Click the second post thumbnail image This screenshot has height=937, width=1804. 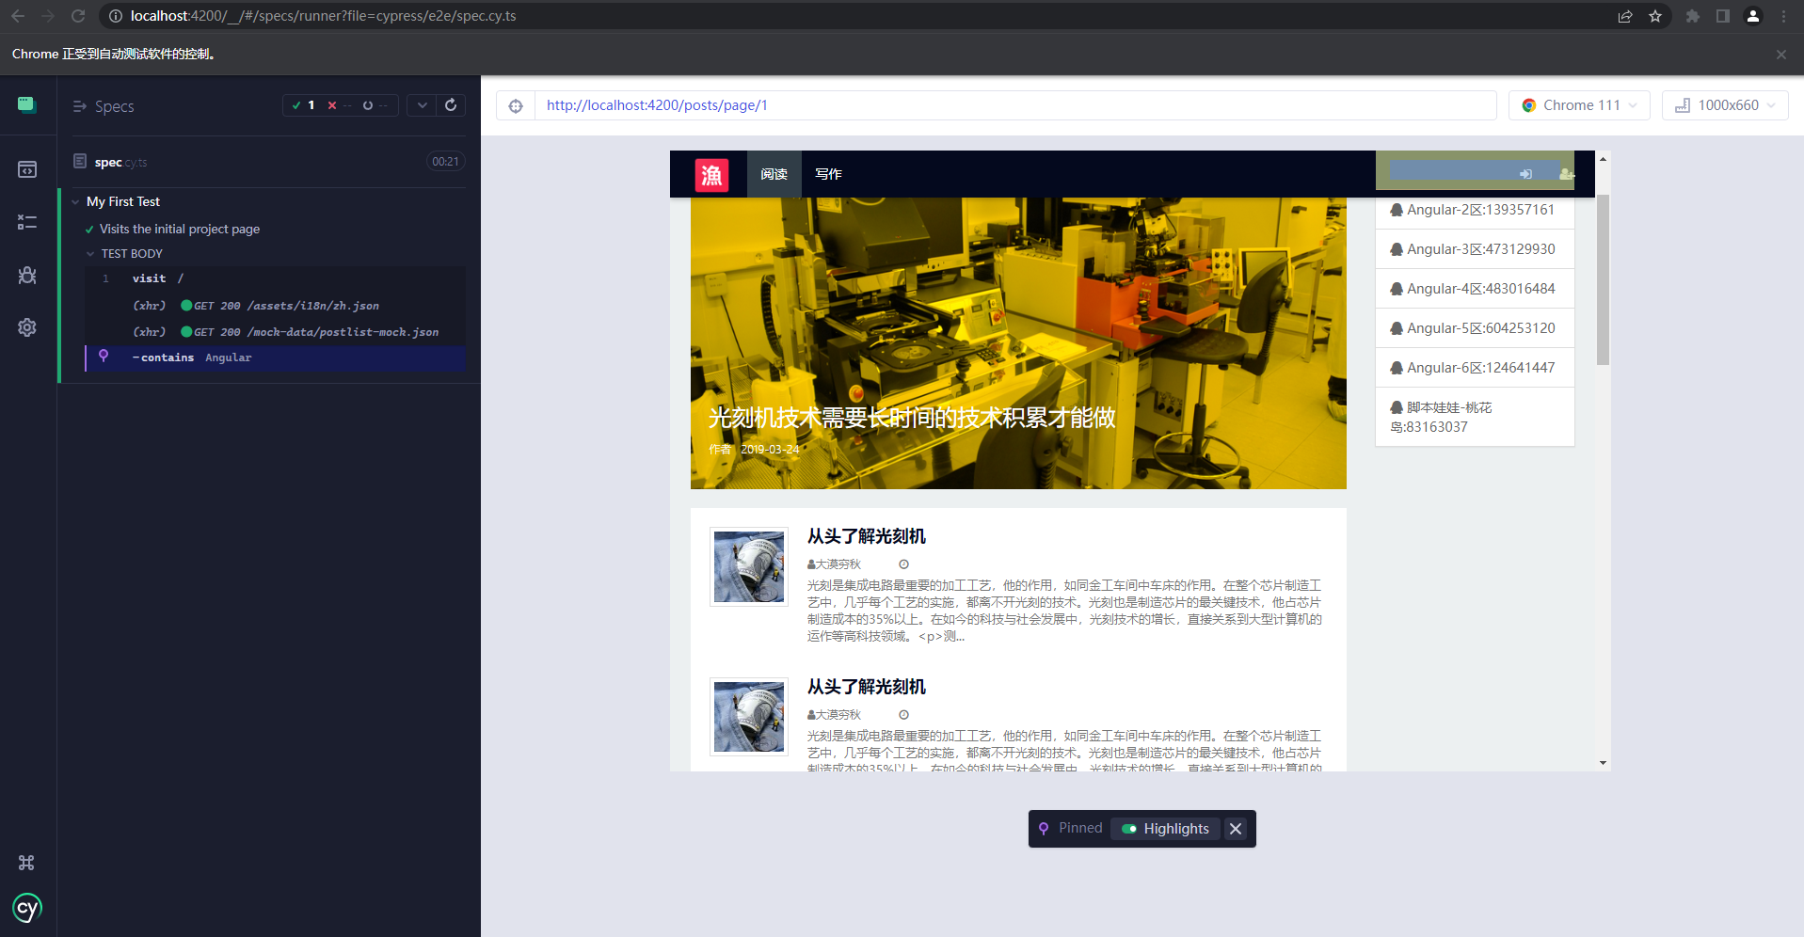pyautogui.click(x=749, y=717)
